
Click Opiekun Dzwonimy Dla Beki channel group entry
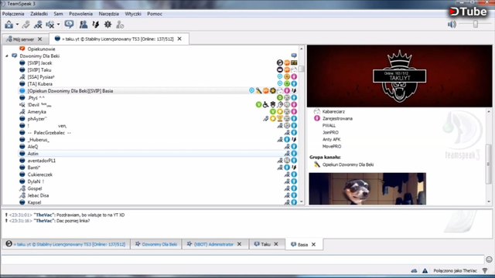pos(348,164)
